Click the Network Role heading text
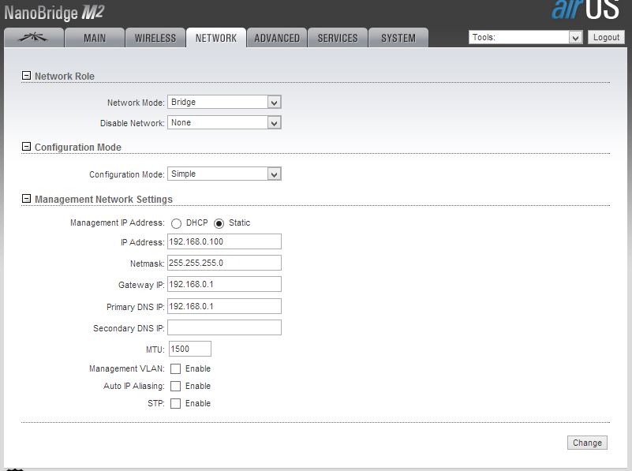This screenshot has width=632, height=471. click(65, 77)
